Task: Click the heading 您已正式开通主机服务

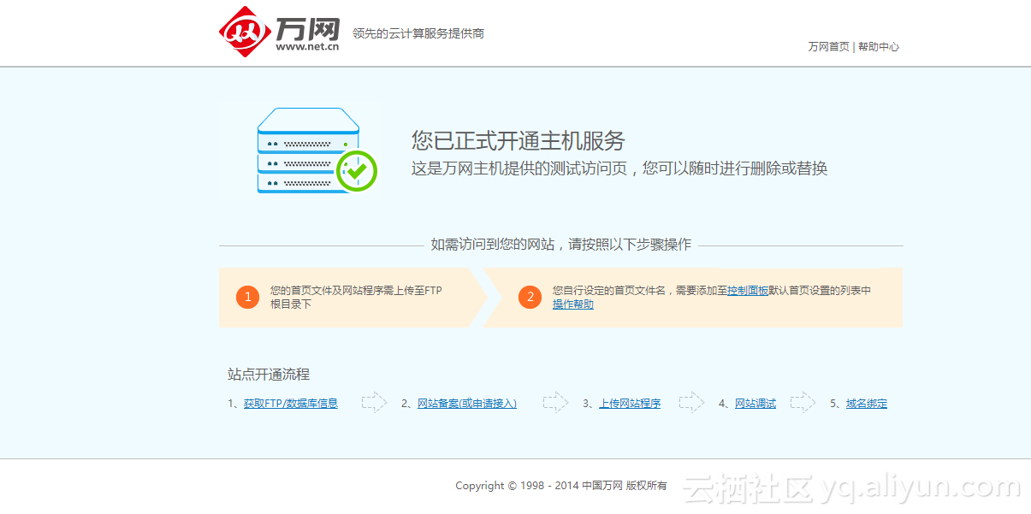Action: point(518,140)
